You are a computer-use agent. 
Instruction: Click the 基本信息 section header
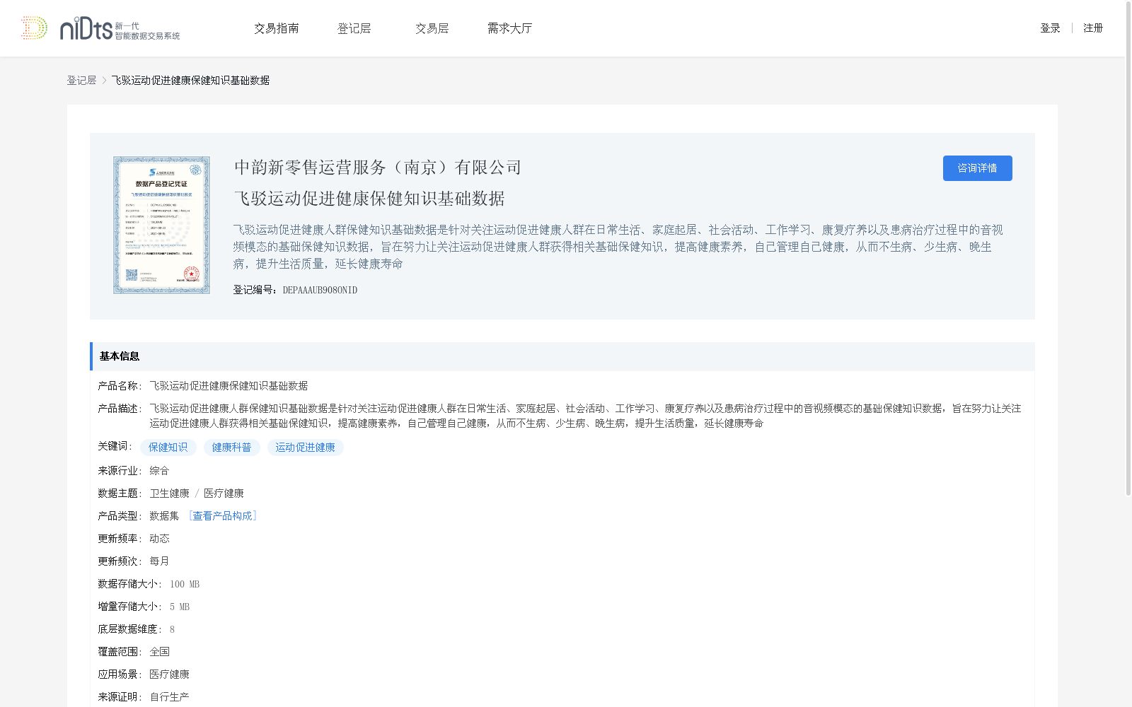click(562, 356)
